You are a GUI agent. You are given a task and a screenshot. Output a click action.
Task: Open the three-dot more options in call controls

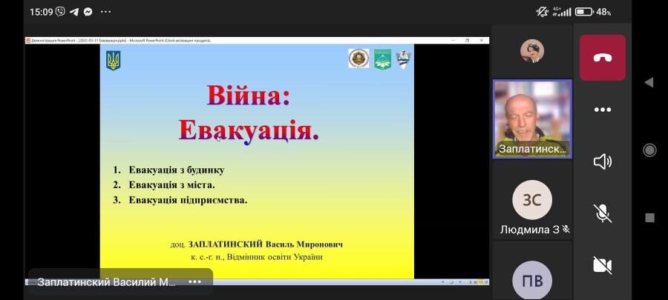pyautogui.click(x=603, y=110)
